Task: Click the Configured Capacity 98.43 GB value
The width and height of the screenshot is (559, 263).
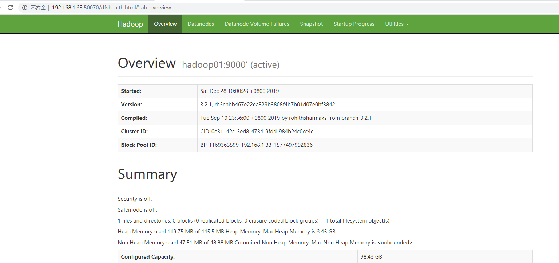Action: [x=371, y=257]
